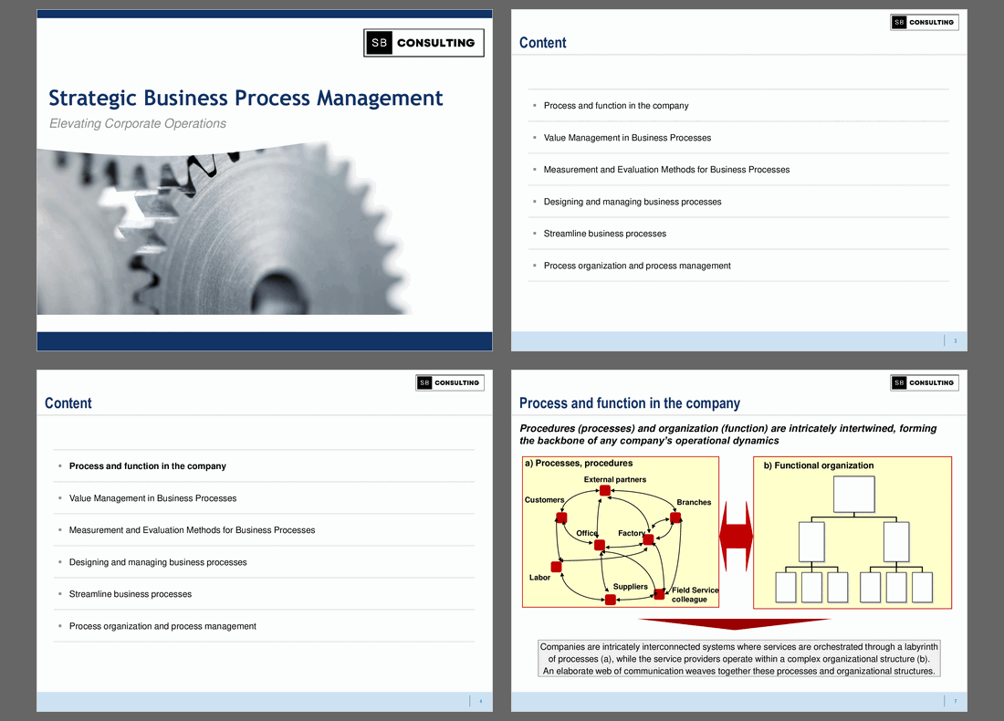Click the SB Consulting logo on the top Content slide

[925, 21]
